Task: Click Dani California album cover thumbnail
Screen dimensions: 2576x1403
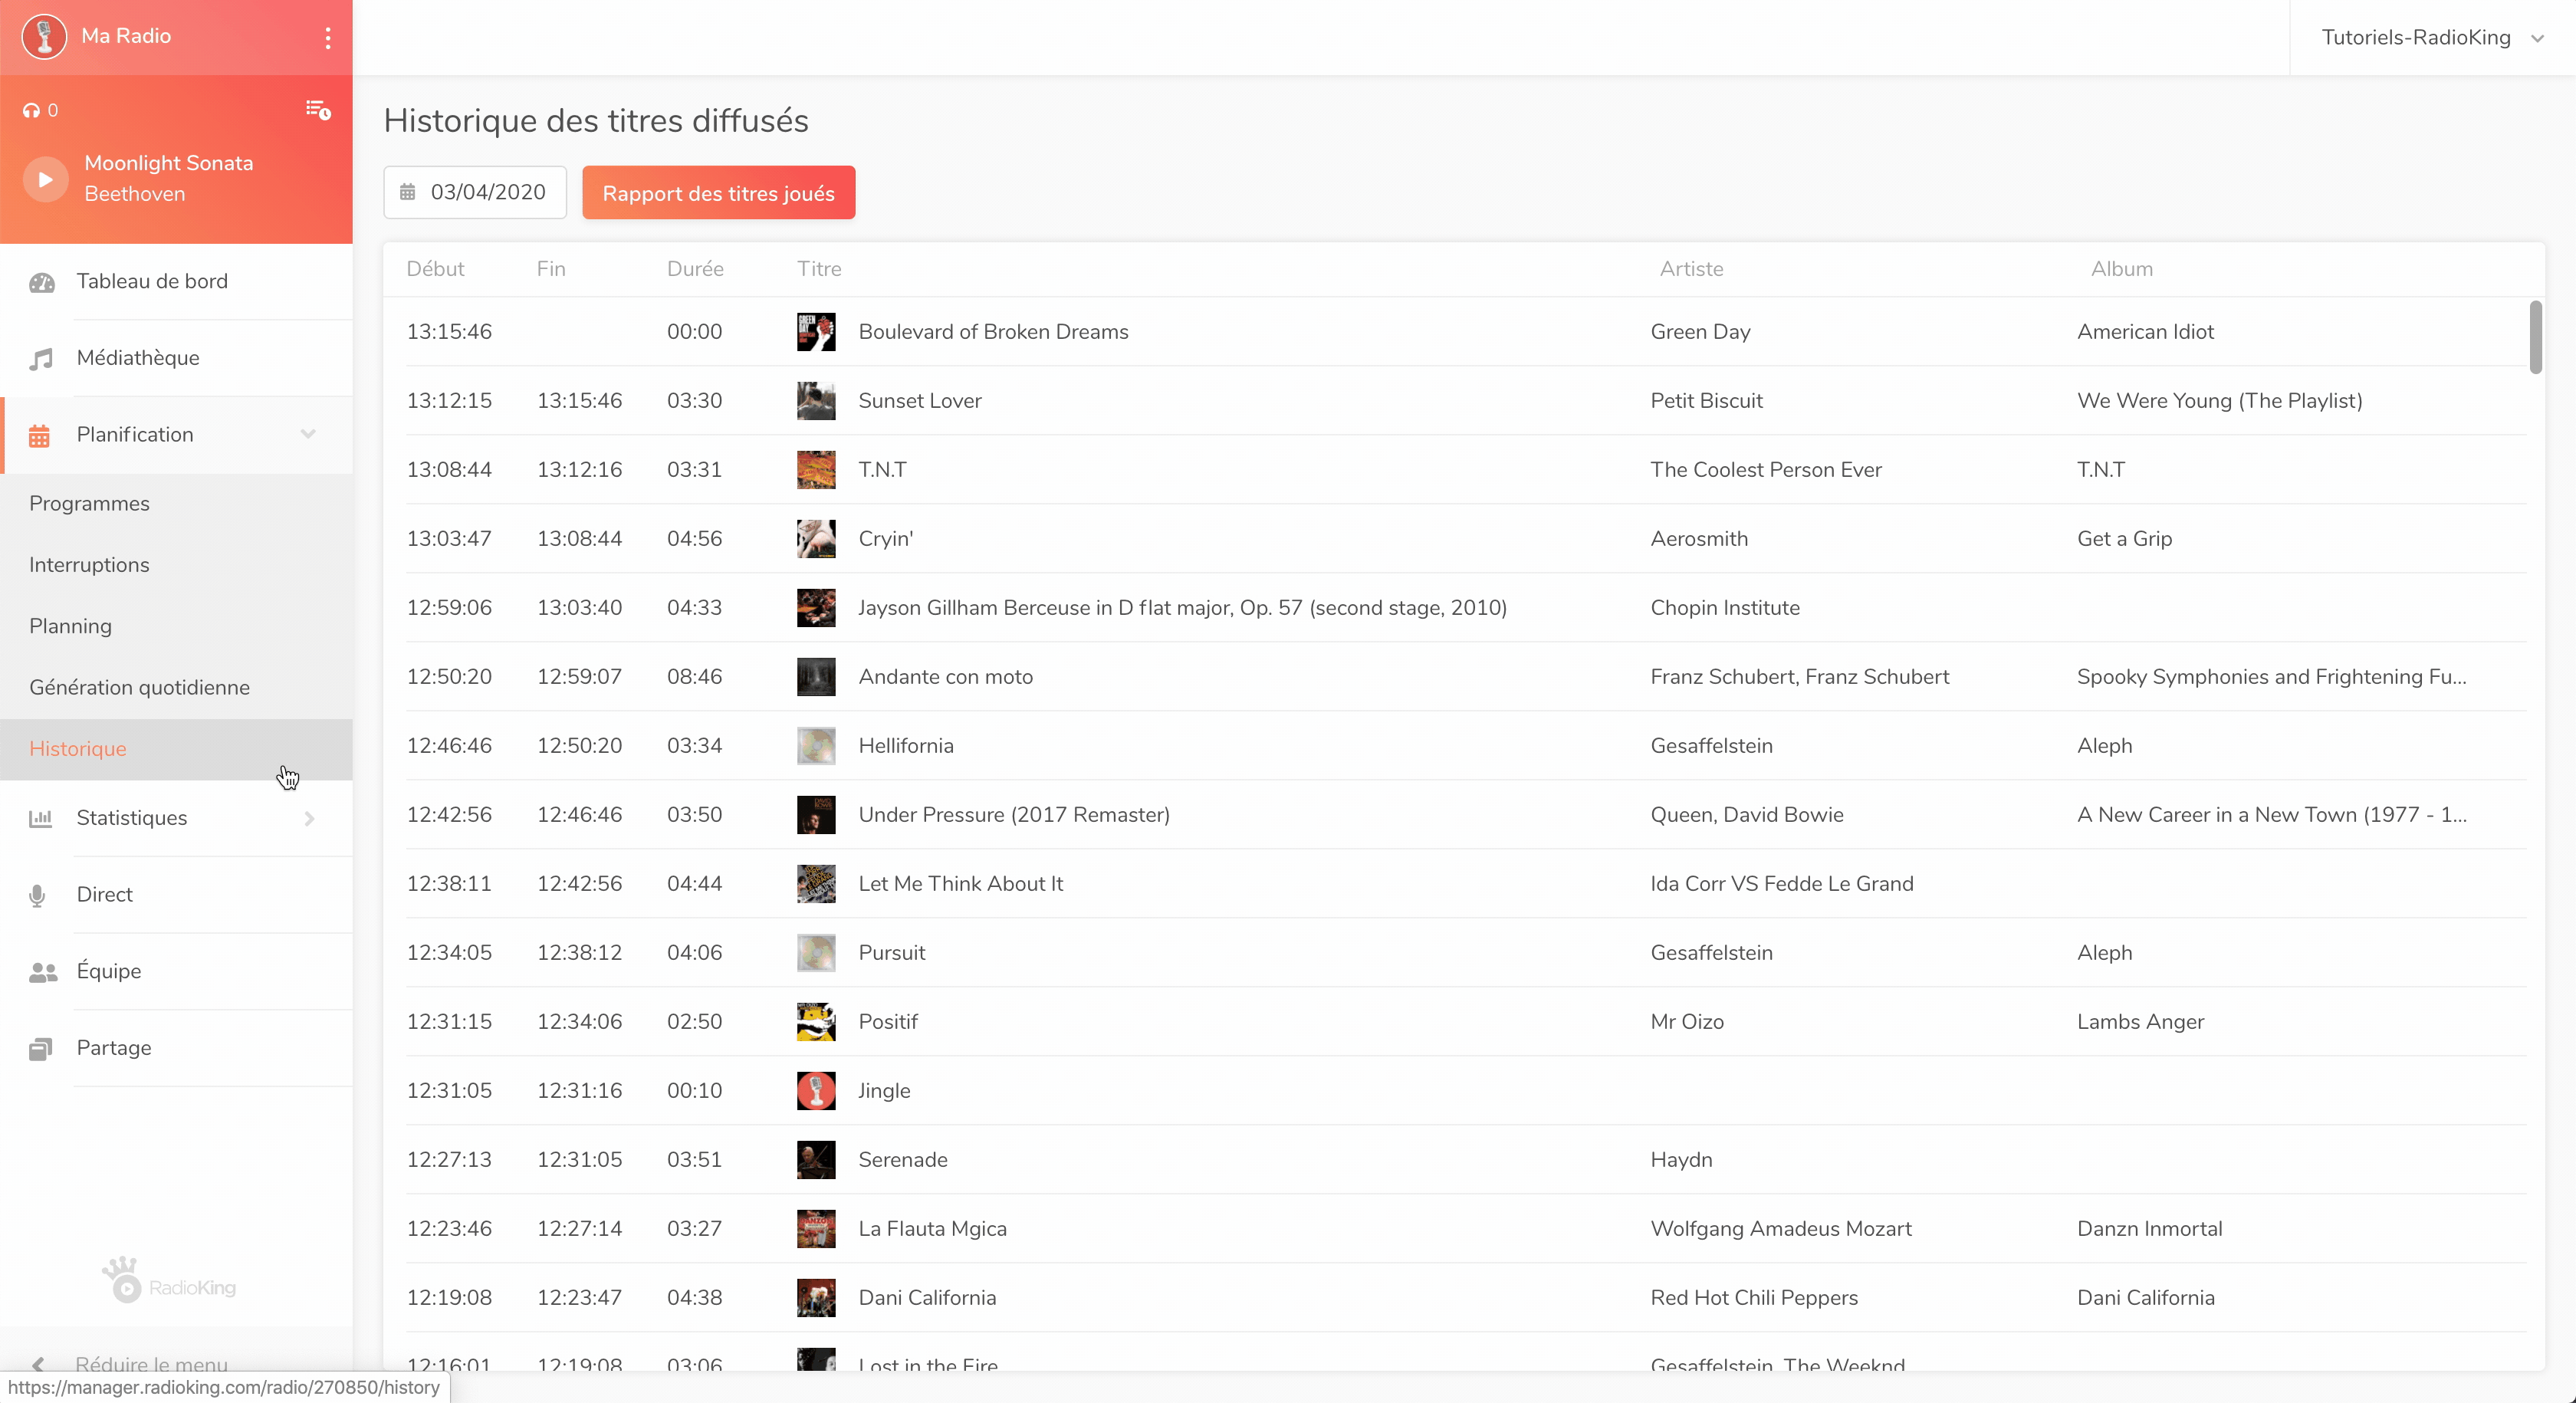Action: click(x=816, y=1298)
